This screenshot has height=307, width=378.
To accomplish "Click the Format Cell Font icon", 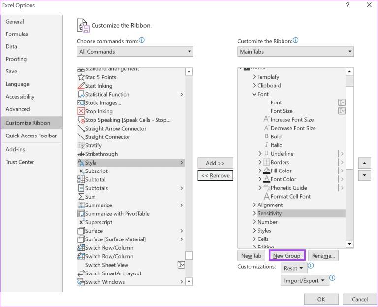I will pyautogui.click(x=266, y=196).
